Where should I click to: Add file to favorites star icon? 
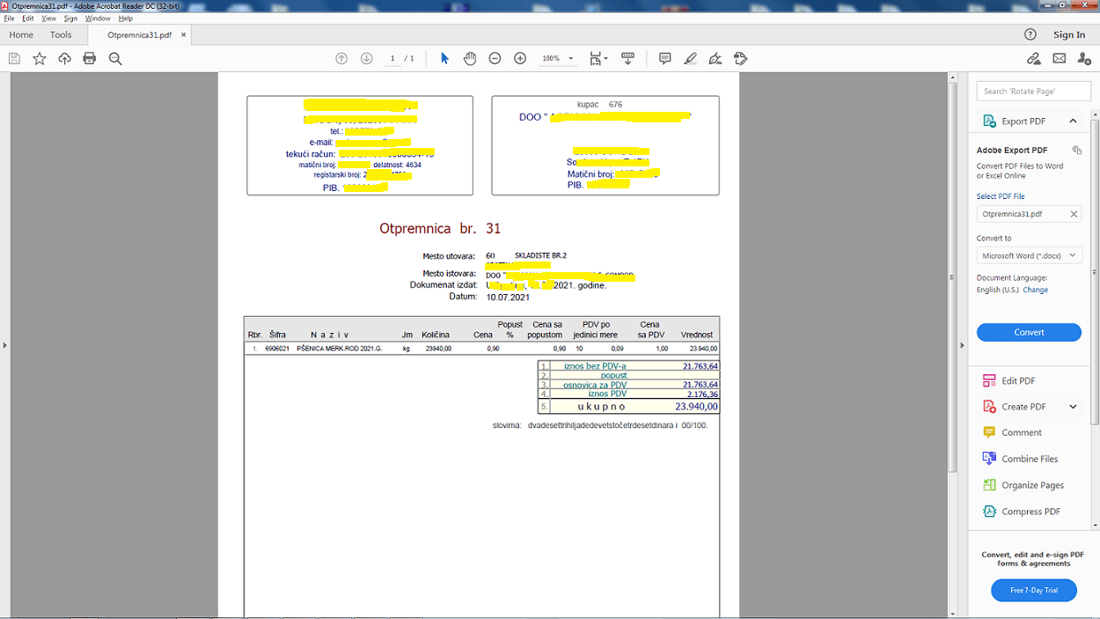[40, 58]
